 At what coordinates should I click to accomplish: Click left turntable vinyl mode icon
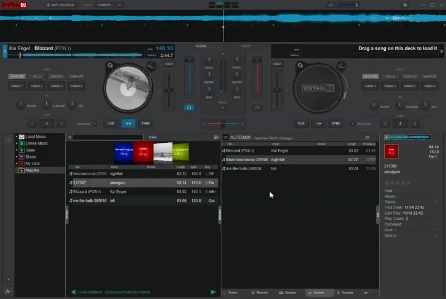coord(110,65)
